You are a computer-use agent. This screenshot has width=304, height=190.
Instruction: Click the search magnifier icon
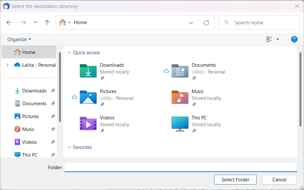coord(226,22)
